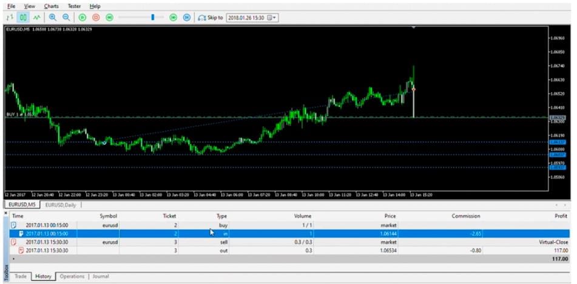
Task: Sort history by Profit column header
Action: click(x=560, y=215)
